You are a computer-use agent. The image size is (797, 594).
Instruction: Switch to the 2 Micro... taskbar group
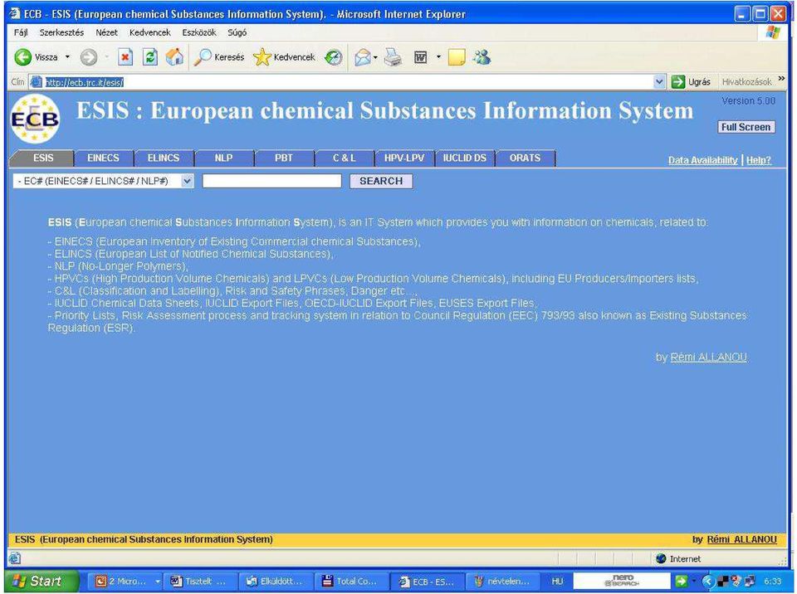127,582
